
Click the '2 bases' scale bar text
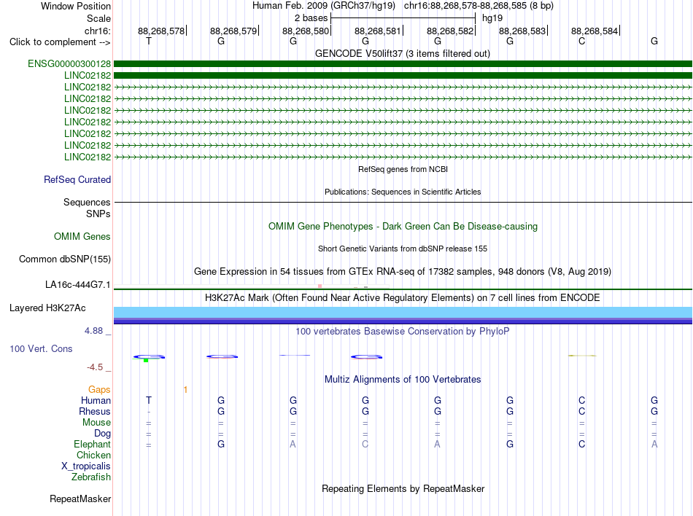tap(311, 18)
